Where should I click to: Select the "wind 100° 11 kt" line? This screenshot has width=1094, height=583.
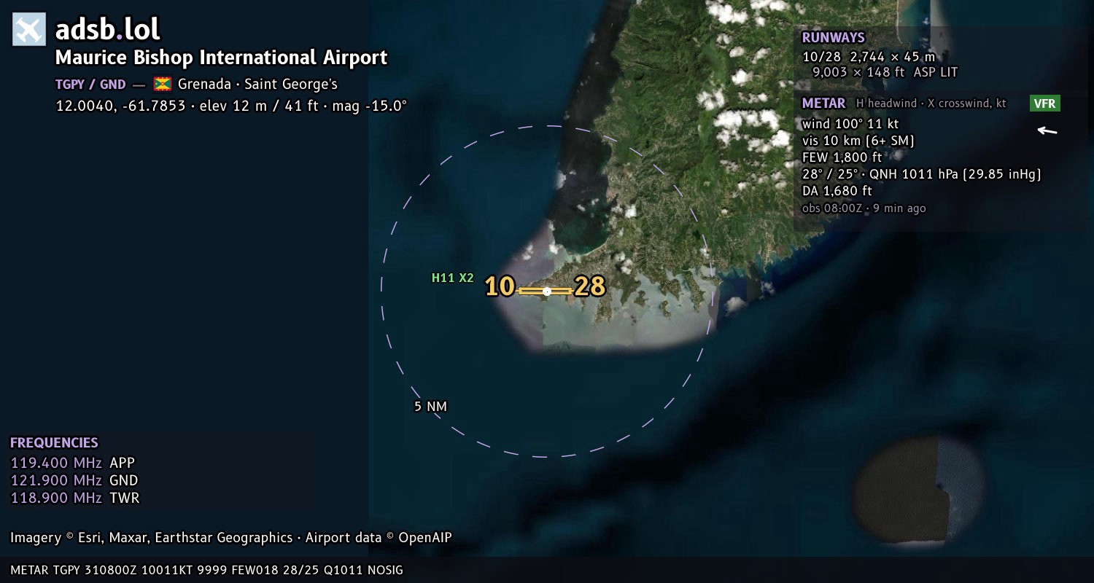[x=850, y=124]
